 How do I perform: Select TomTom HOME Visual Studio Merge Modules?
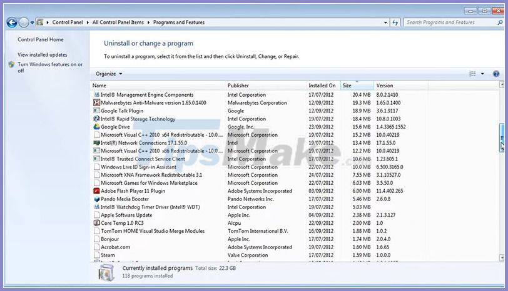point(259,231)
